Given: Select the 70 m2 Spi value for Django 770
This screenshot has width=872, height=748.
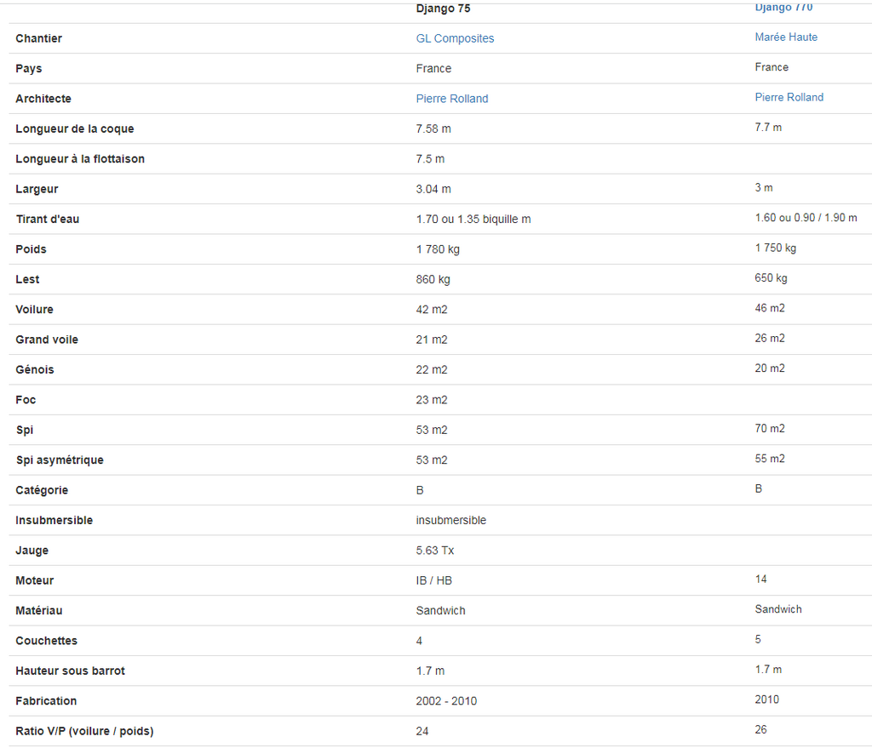Looking at the screenshot, I should (x=770, y=428).
